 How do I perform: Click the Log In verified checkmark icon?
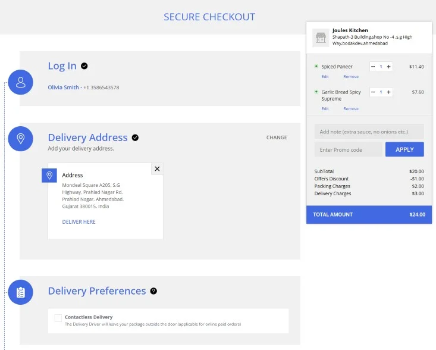(84, 66)
